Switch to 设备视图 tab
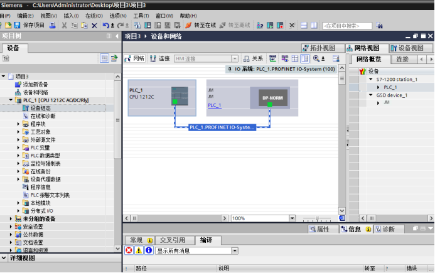The image size is (435, 273). [x=411, y=48]
